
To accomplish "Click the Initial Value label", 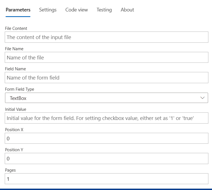I will tap(16, 109).
